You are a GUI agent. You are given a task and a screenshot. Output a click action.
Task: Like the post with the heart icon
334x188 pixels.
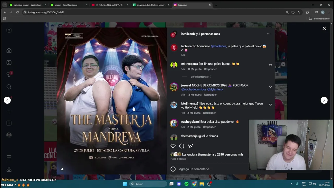[173, 146]
